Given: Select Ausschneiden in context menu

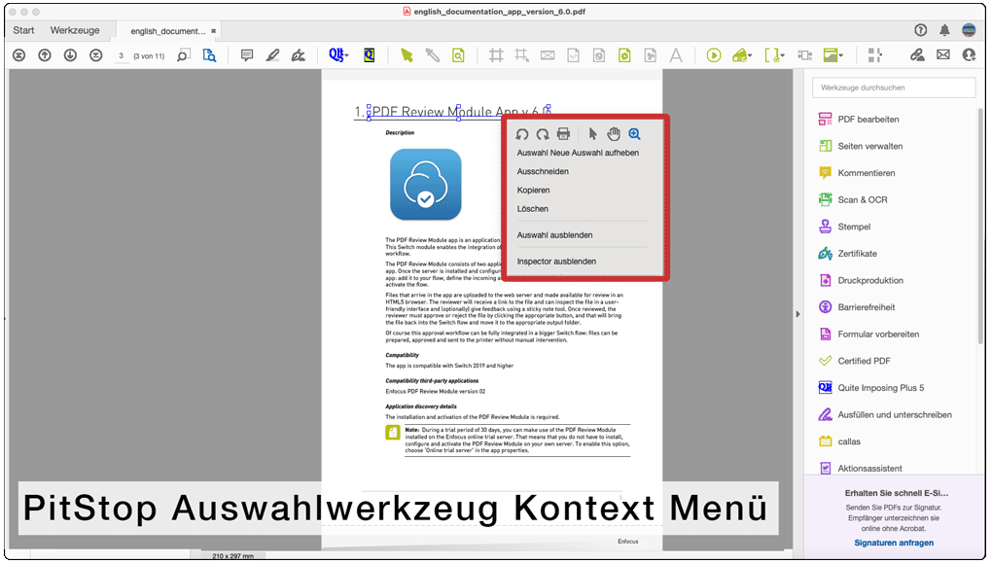Looking at the screenshot, I should pos(543,171).
